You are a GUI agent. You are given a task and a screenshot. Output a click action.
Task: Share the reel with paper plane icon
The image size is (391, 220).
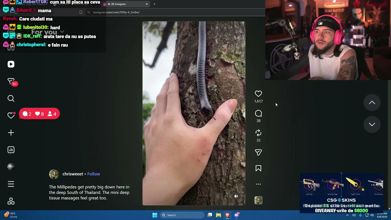pos(258,152)
